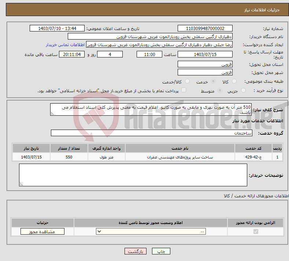The width and height of the screenshot is (289, 261).
Task: Click the general need description textarea
Action: pos(151,109)
